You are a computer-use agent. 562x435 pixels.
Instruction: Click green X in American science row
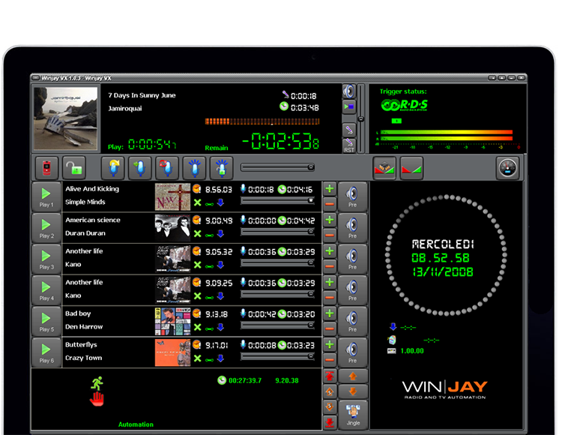point(197,234)
